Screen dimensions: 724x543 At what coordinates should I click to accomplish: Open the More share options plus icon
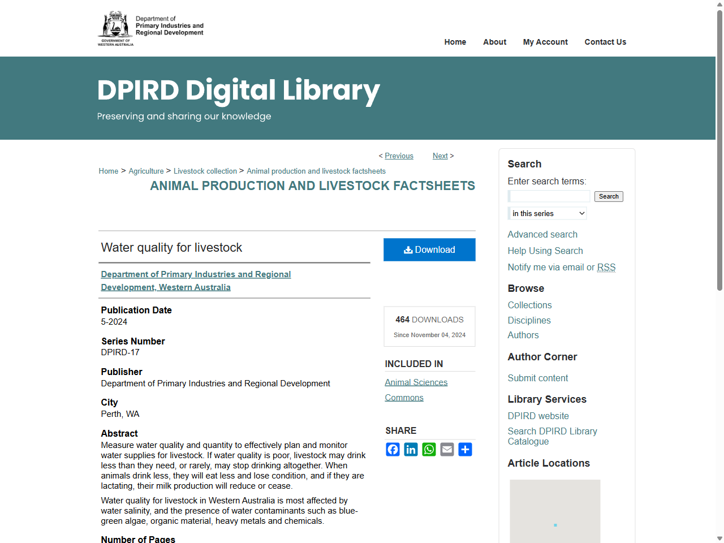tap(465, 450)
